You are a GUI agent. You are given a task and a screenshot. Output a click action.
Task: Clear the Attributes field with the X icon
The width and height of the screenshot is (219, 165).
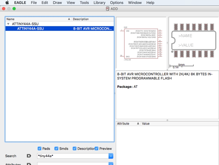click(x=29, y=164)
